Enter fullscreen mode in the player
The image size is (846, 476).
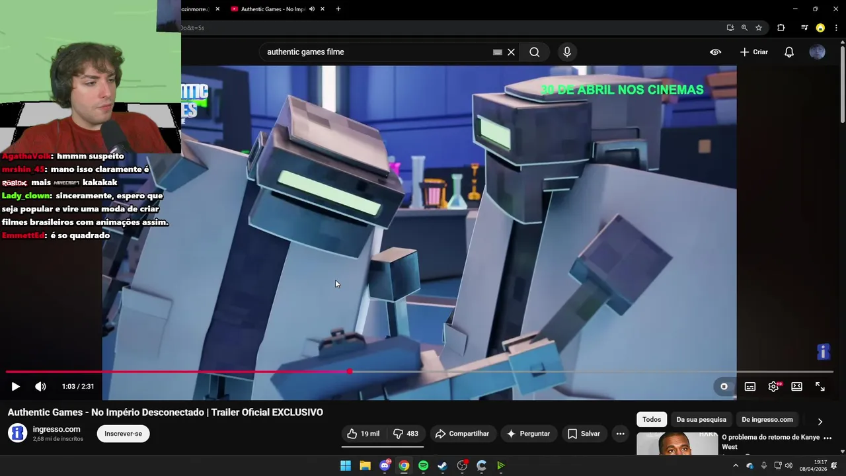pos(820,387)
